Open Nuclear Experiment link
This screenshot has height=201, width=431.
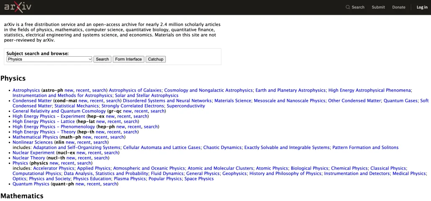pos(34,153)
